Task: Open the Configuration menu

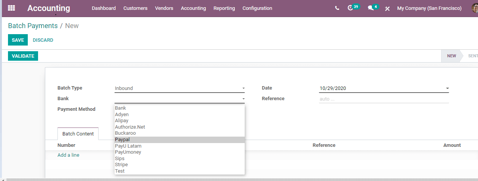Action: tap(257, 8)
